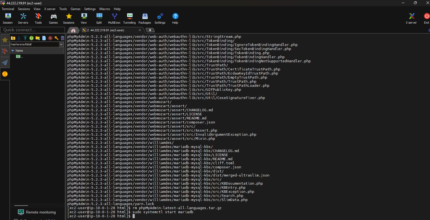Click the key icon in SFTP toolbar
Image resolution: width=430 pixels, height=220 pixels.
click(57, 38)
